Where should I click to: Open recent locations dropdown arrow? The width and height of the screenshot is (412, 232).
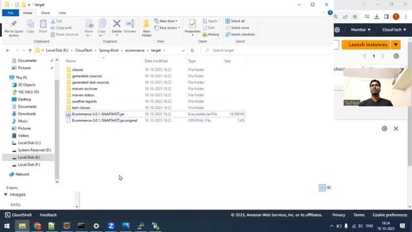click(x=24, y=50)
